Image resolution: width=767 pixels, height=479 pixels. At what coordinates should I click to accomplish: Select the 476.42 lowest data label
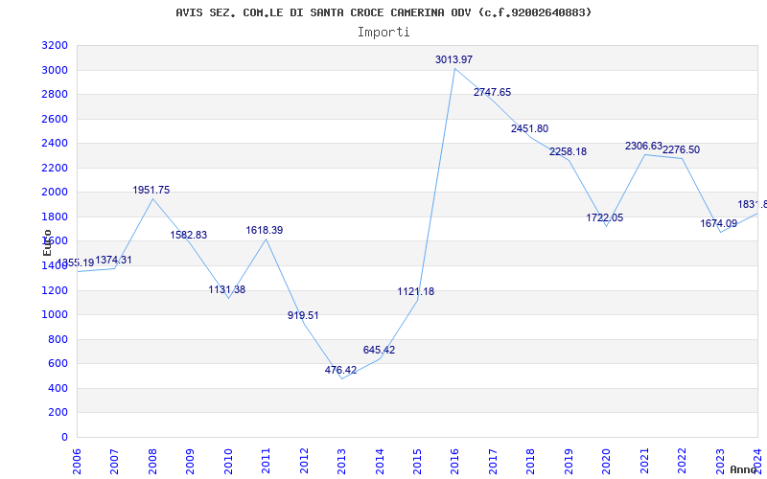click(x=341, y=371)
